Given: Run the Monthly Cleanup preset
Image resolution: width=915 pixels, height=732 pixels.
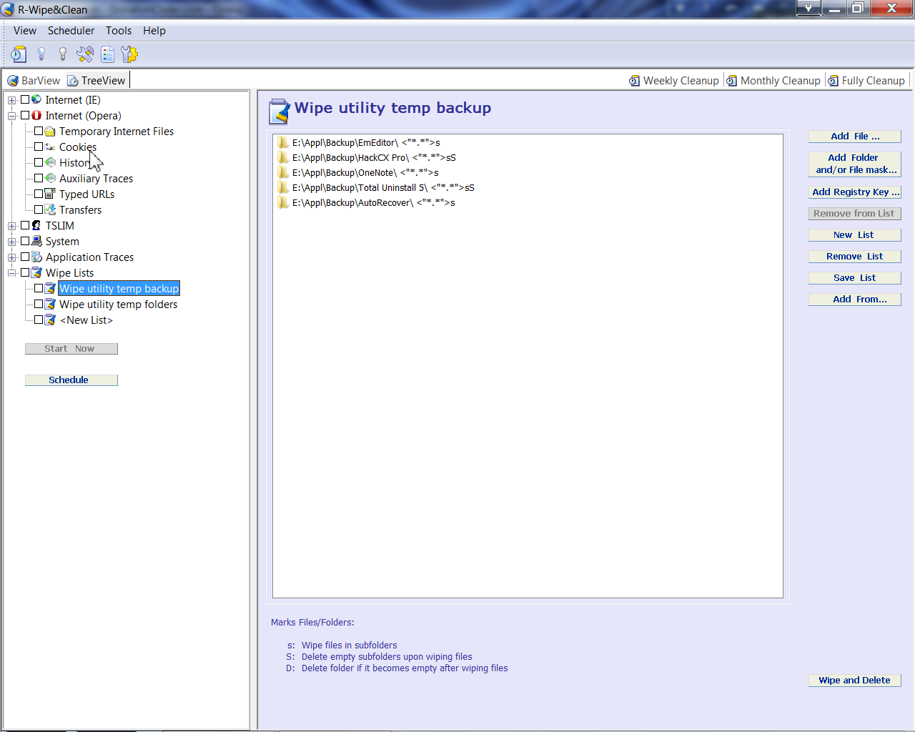Looking at the screenshot, I should 773,81.
